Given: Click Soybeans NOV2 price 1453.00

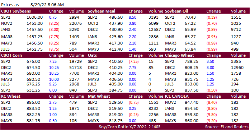Looking at the screenshot, I should click(x=34, y=23).
